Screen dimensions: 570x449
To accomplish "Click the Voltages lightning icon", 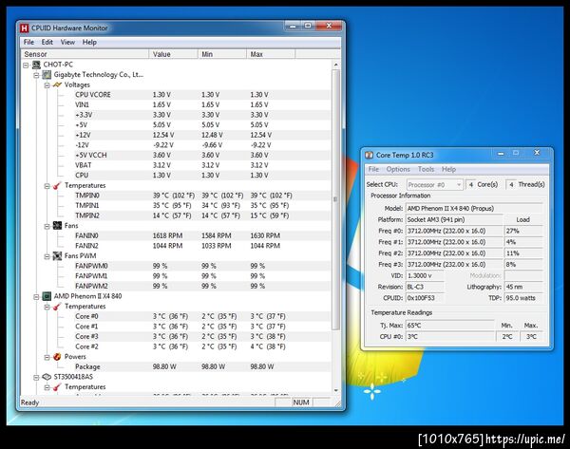I will coord(57,84).
